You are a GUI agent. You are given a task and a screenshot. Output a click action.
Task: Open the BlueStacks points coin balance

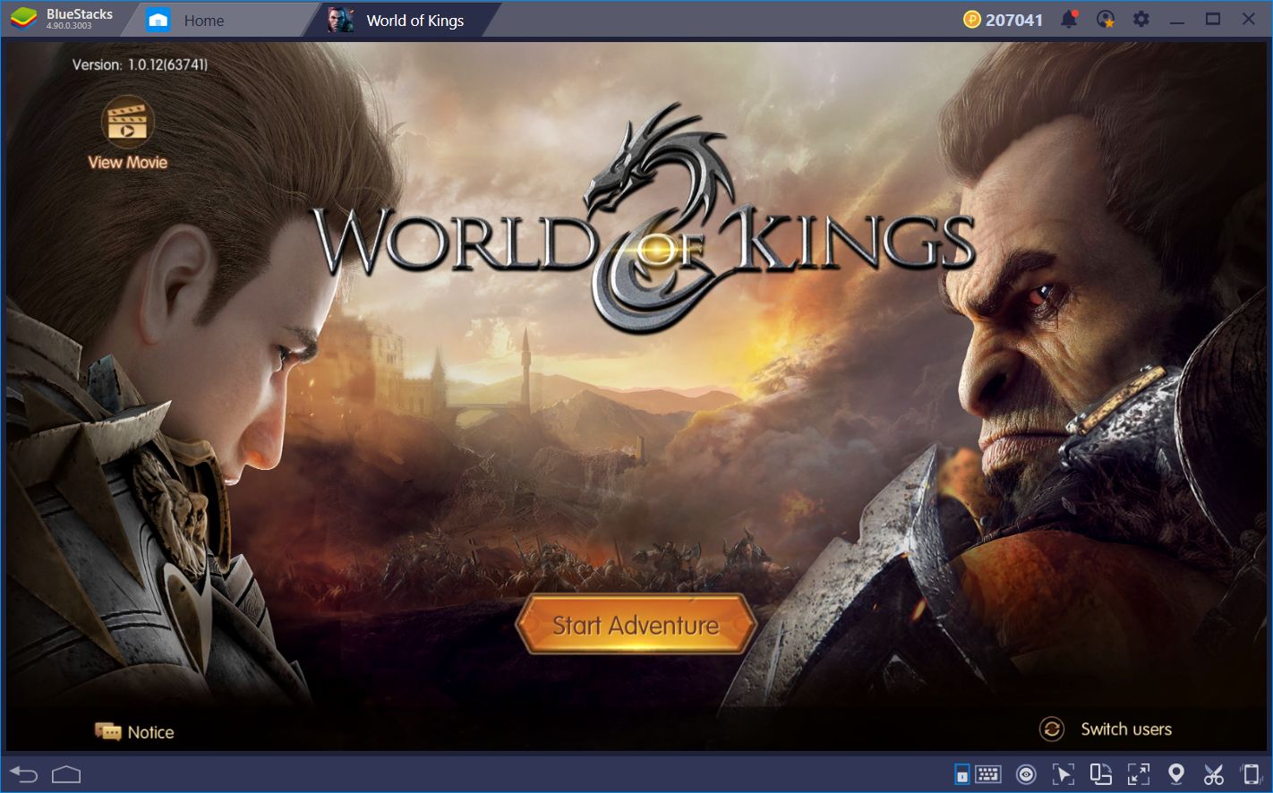(1003, 20)
